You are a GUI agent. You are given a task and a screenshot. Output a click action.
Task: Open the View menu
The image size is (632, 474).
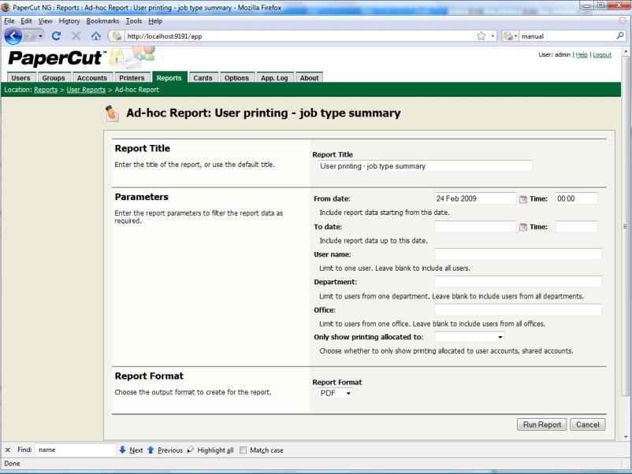pyautogui.click(x=45, y=21)
